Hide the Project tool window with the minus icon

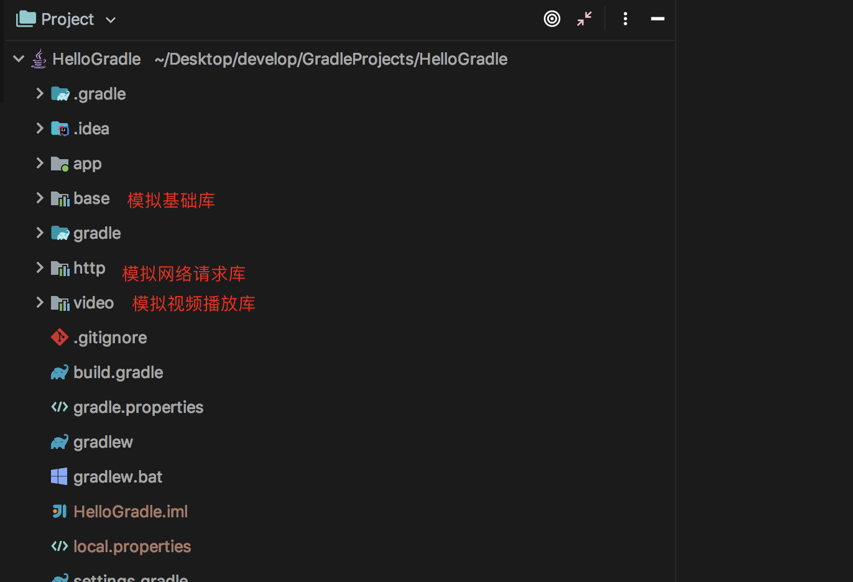pyautogui.click(x=658, y=19)
